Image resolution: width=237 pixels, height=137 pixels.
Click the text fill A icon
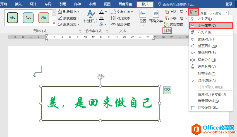(x=101, y=12)
